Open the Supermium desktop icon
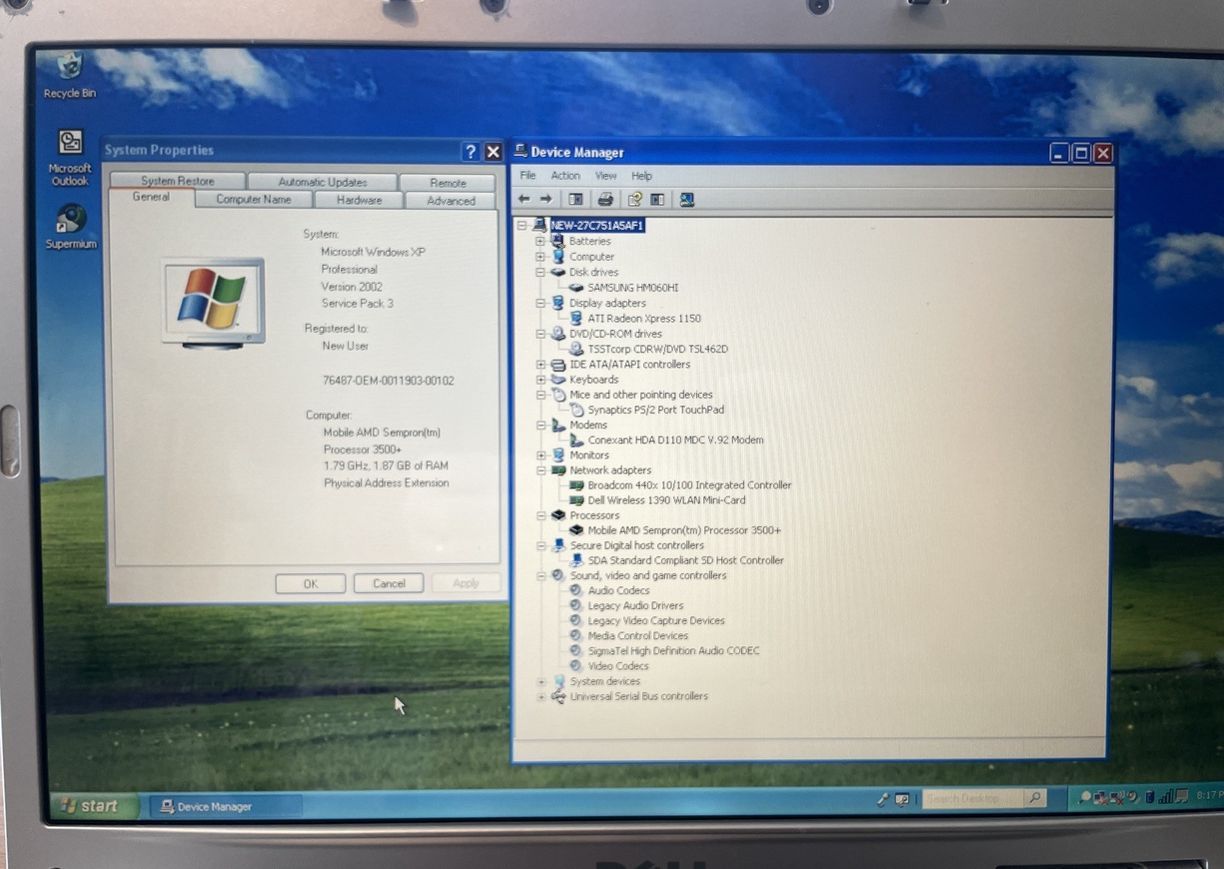The width and height of the screenshot is (1224, 869). coord(70,227)
